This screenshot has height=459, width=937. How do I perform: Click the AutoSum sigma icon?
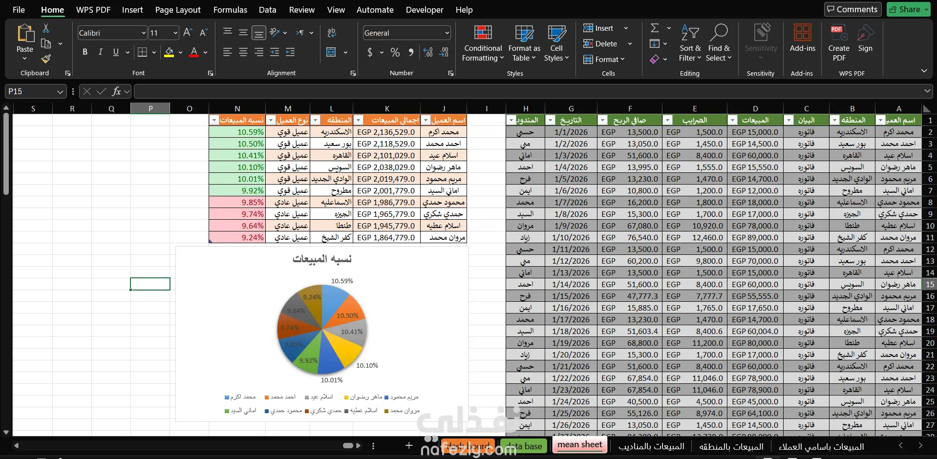click(655, 28)
